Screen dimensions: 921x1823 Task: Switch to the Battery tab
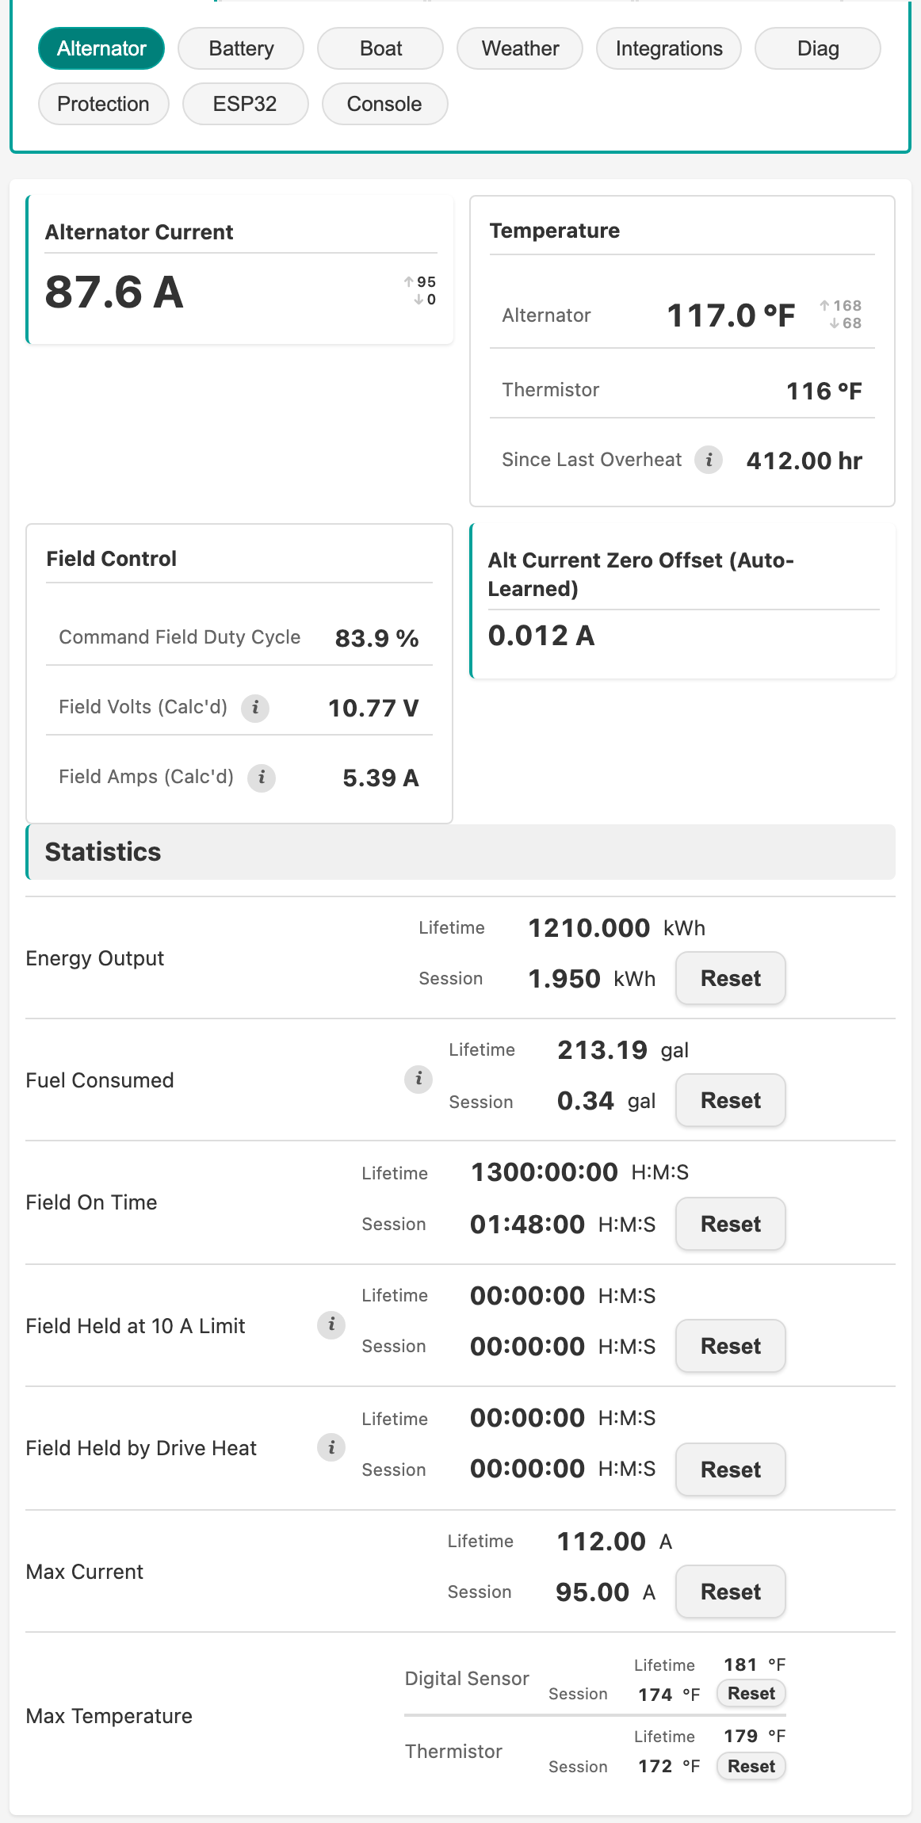[241, 48]
